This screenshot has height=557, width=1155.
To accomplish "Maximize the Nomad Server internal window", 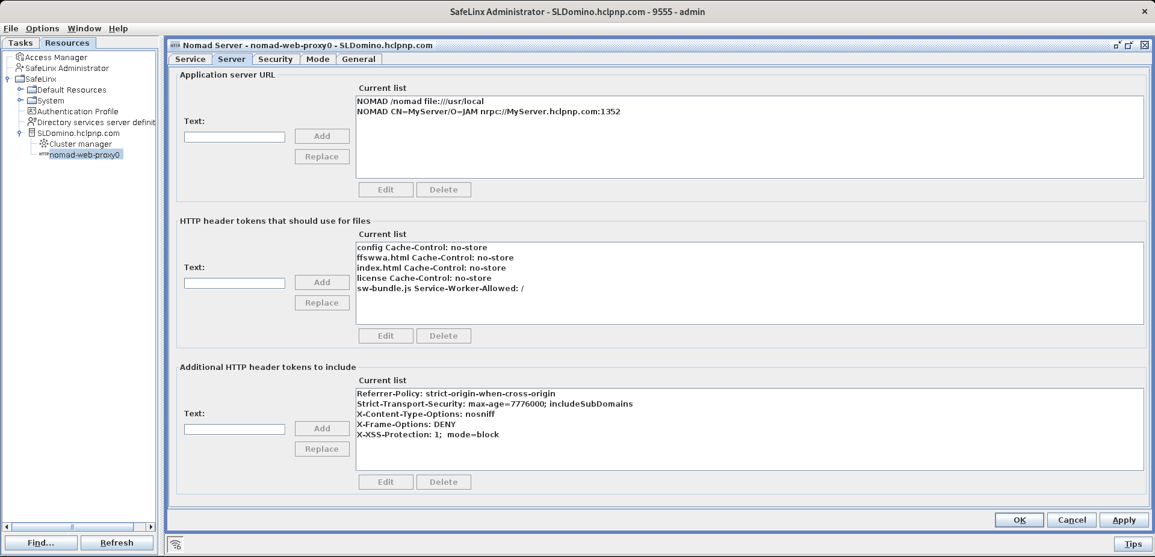I will (x=1129, y=45).
